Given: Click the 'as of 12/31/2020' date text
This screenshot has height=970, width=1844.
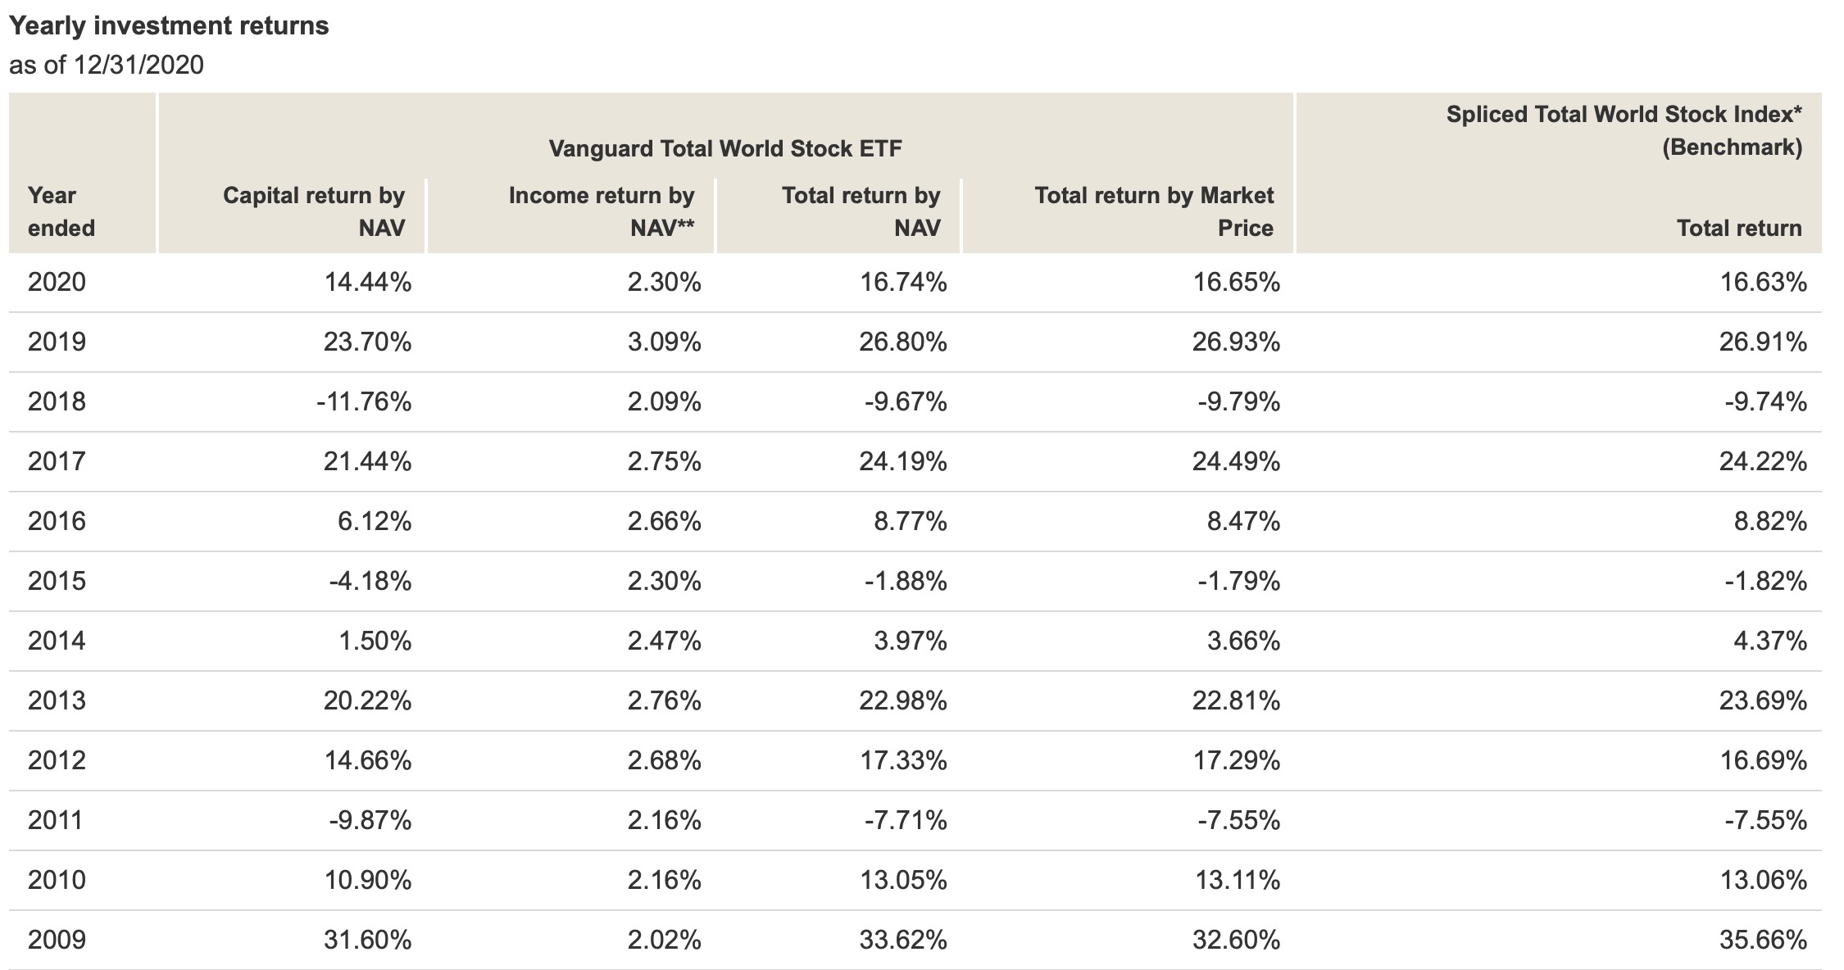Looking at the screenshot, I should [x=107, y=65].
